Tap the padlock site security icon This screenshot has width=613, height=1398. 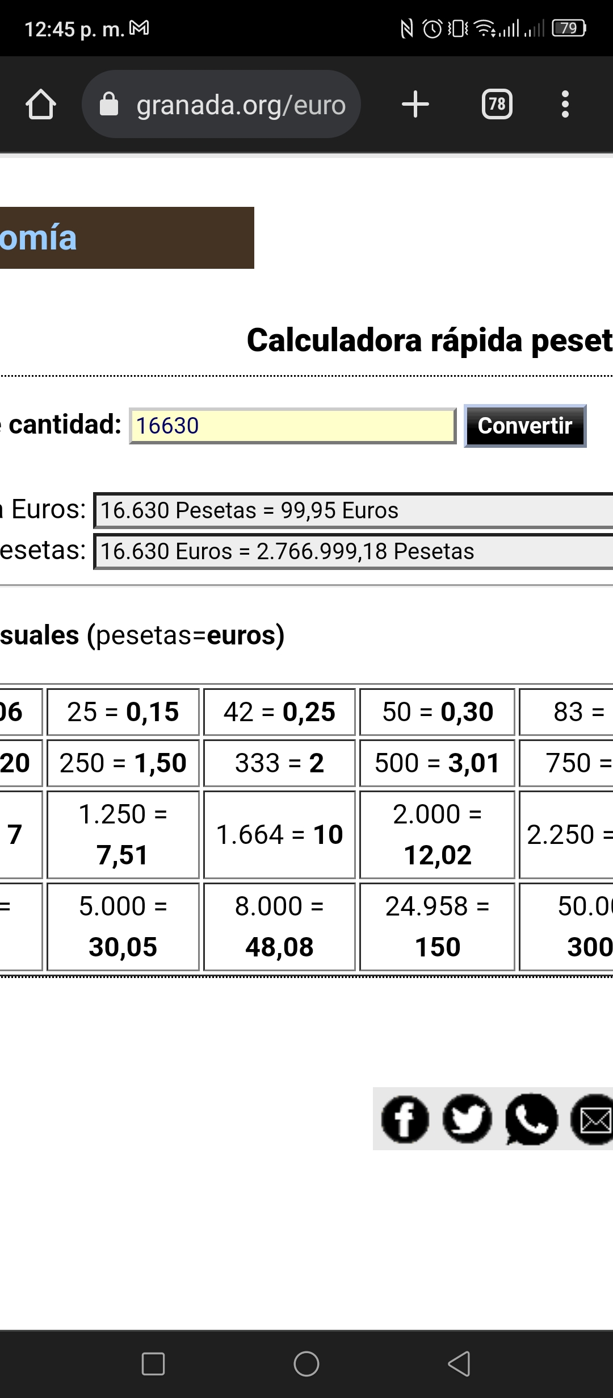pyautogui.click(x=109, y=105)
